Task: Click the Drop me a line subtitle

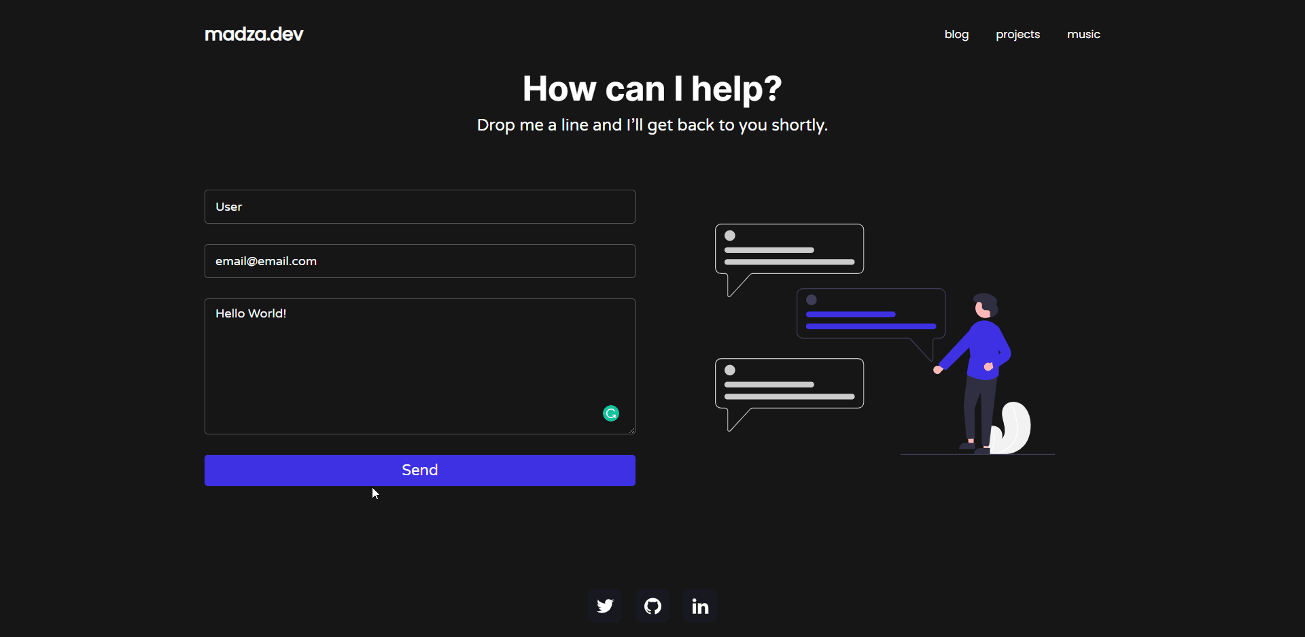Action: click(x=652, y=125)
